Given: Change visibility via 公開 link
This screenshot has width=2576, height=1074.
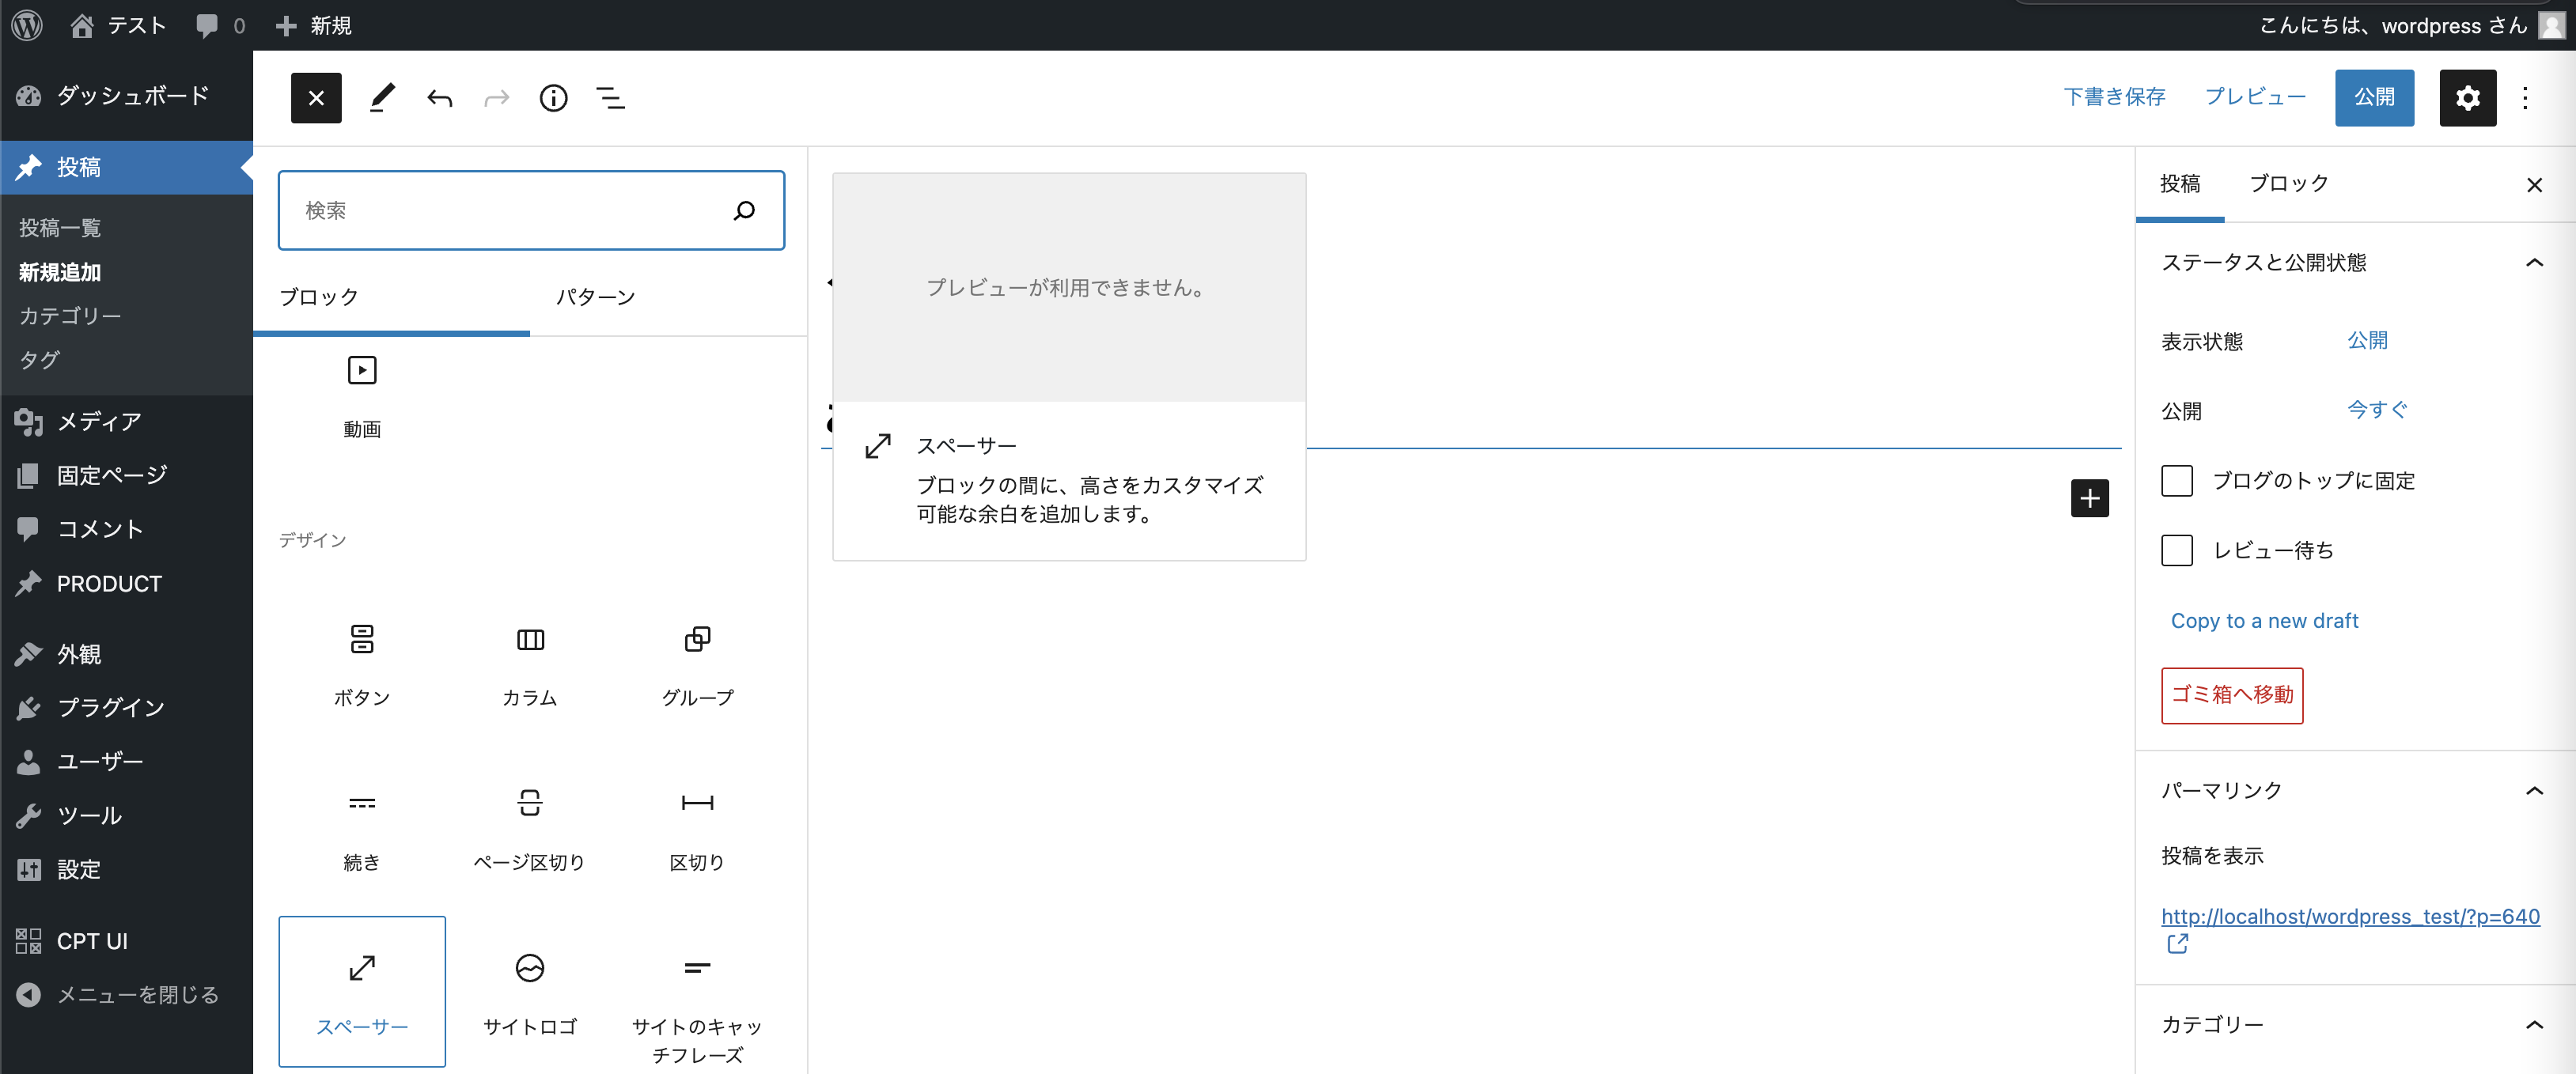Looking at the screenshot, I should tap(2367, 340).
